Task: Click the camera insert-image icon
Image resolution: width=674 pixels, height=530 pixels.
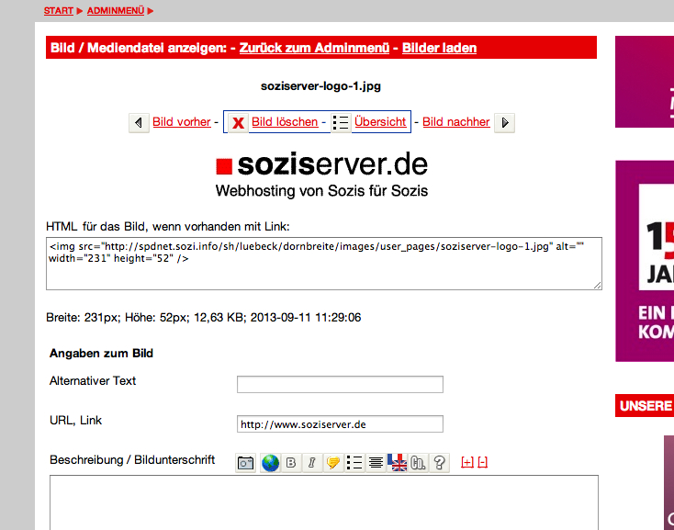Action: click(246, 463)
